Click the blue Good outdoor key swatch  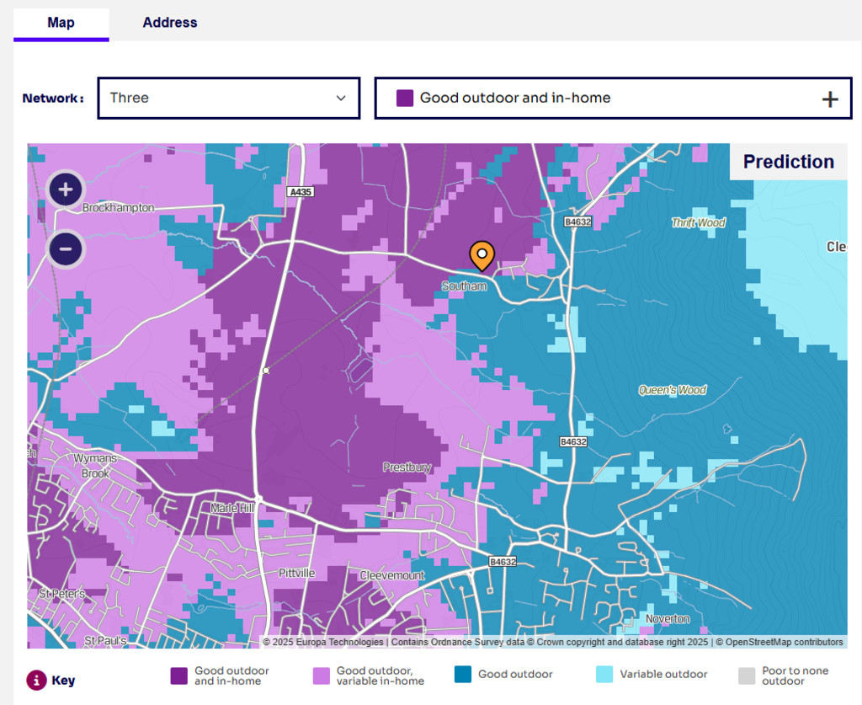(463, 675)
